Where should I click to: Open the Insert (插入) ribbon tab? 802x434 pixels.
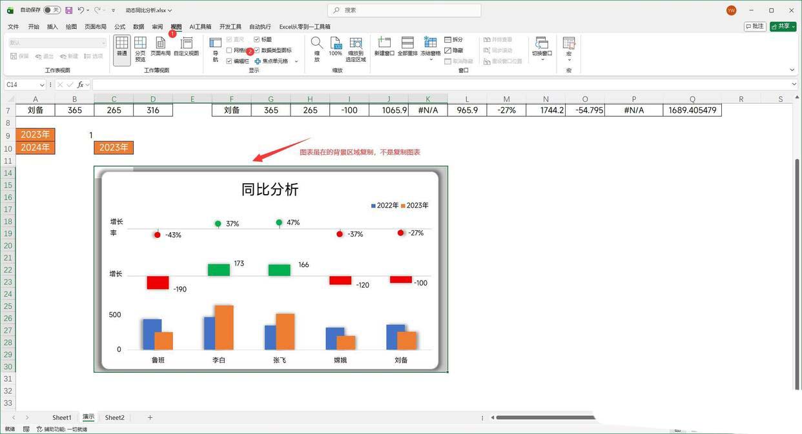point(52,27)
